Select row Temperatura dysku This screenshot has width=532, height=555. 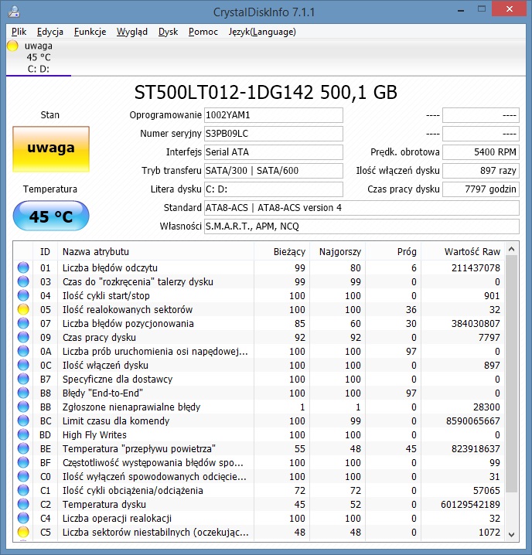click(x=259, y=504)
